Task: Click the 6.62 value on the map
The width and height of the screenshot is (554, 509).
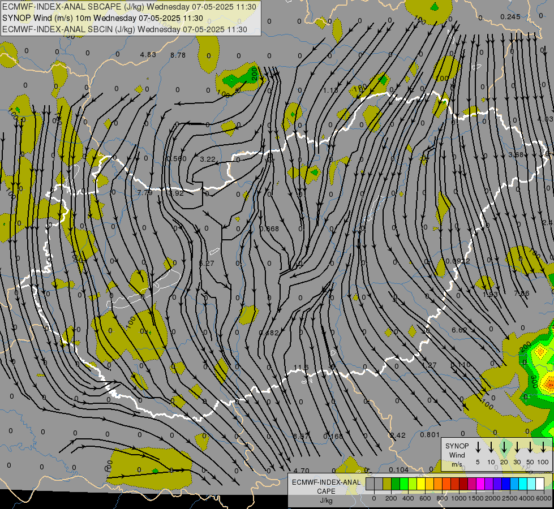Action: tap(459, 330)
